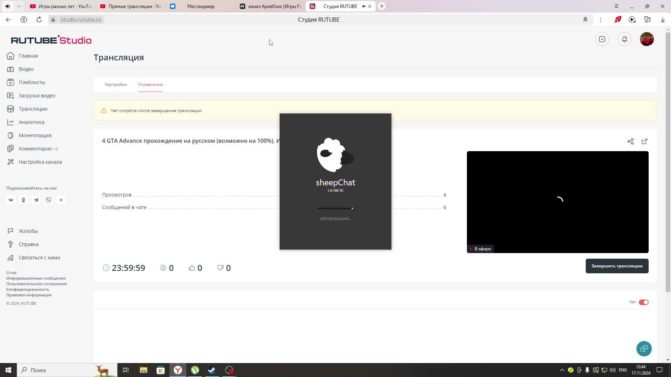The width and height of the screenshot is (671, 377).
Task: Open Аналитика in the sidebar
Action: coord(31,122)
